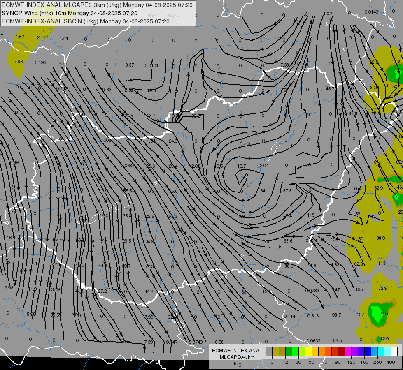403x370 pixels.
Task: Click the legend scale label 160
Action: pos(364,362)
